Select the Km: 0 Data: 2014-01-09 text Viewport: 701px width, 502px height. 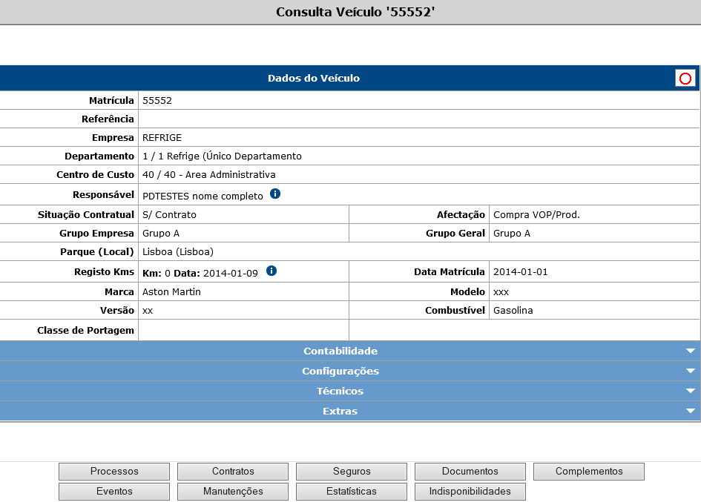(x=200, y=273)
